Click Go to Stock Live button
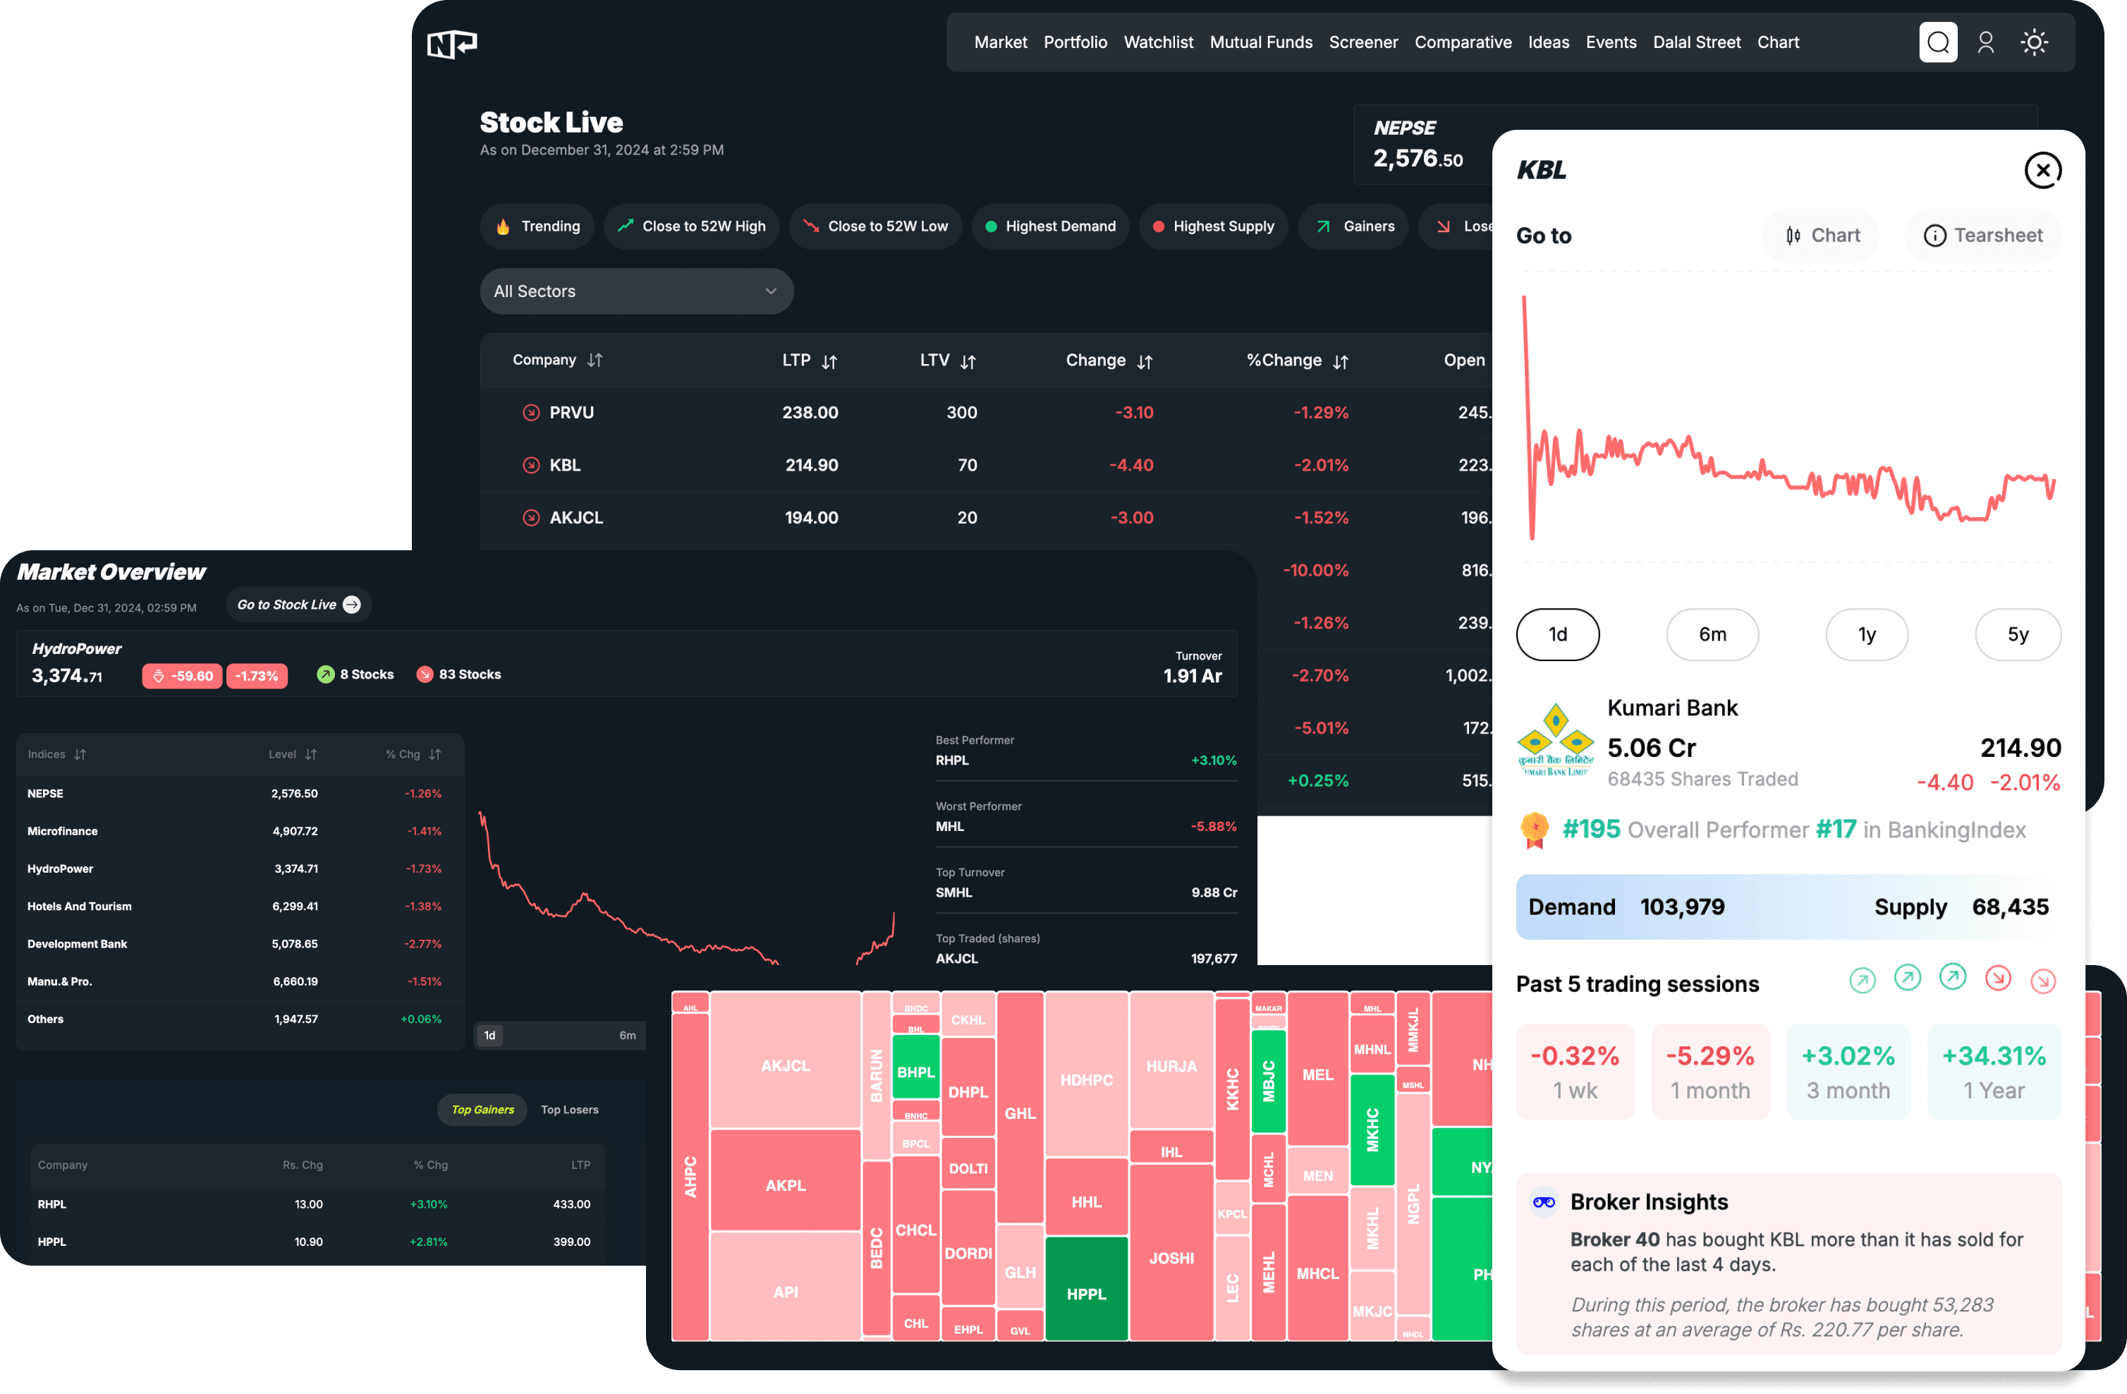The width and height of the screenshot is (2127, 1394). [x=298, y=605]
